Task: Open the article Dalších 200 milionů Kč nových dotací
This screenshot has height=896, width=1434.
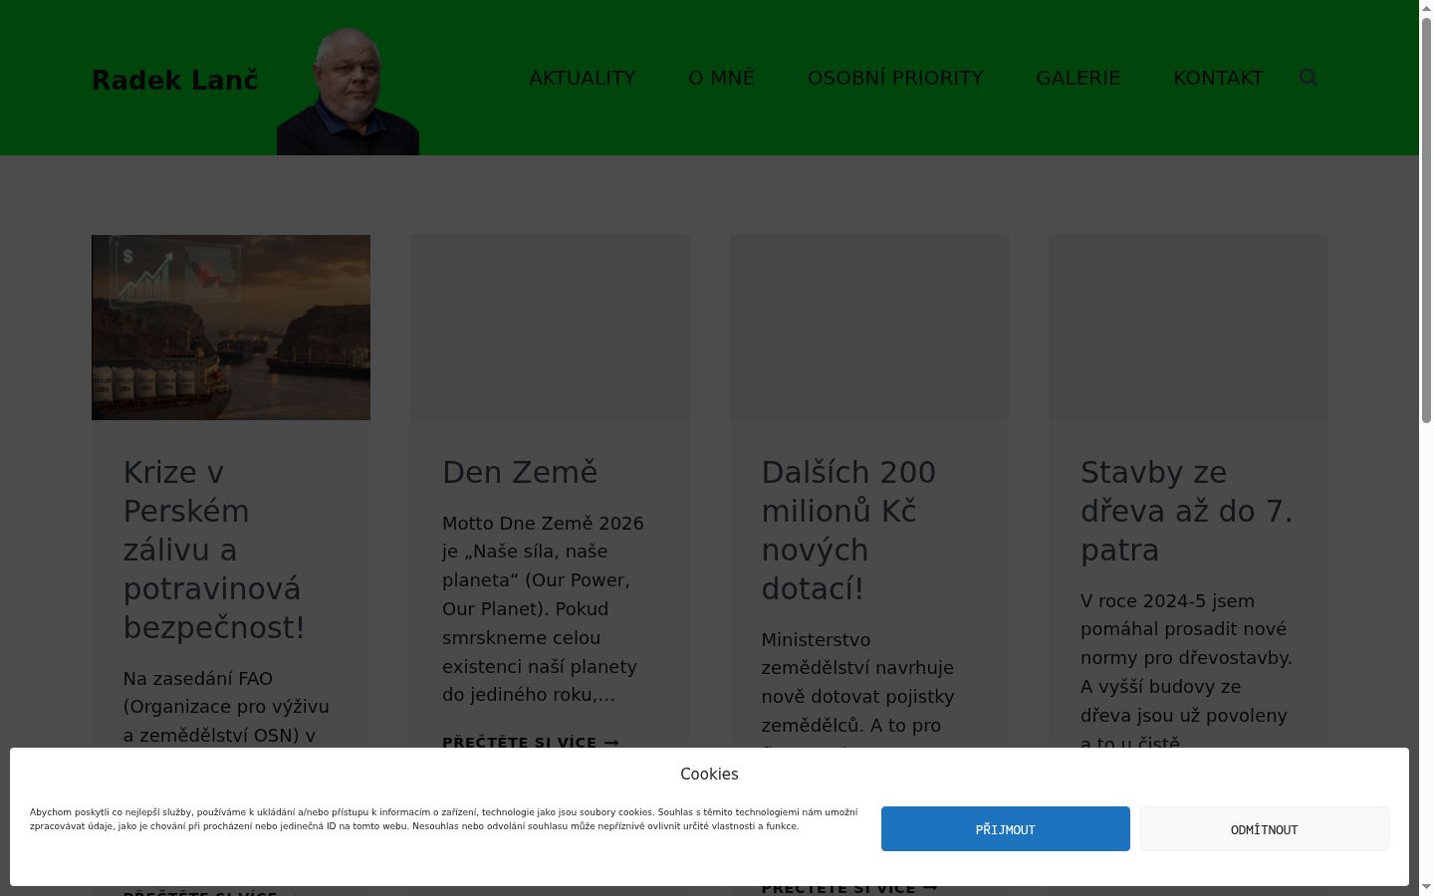Action: (848, 530)
